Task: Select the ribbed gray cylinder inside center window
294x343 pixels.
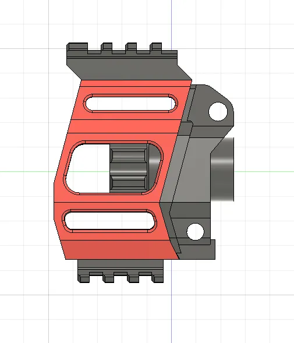Action: [128, 168]
